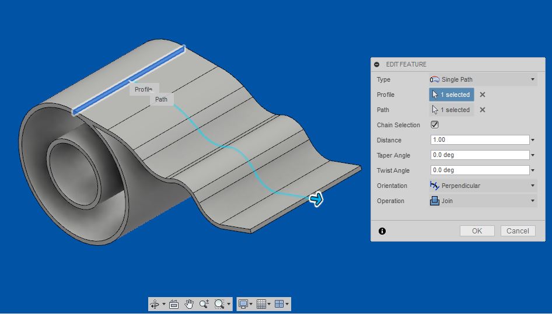Open the Operation Join dropdown
Screen dimensions: 552x314
(x=482, y=201)
